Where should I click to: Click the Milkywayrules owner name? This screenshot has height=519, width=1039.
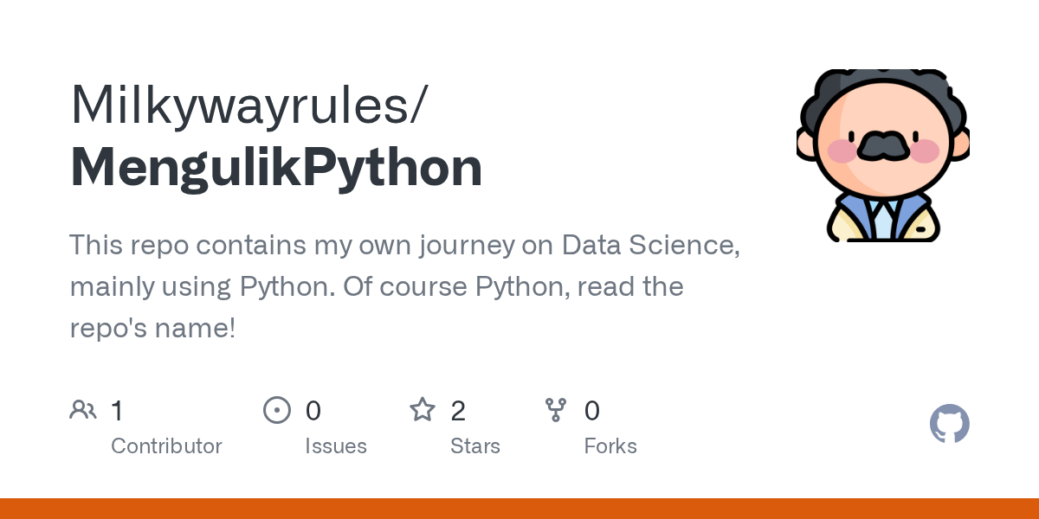(x=248, y=105)
